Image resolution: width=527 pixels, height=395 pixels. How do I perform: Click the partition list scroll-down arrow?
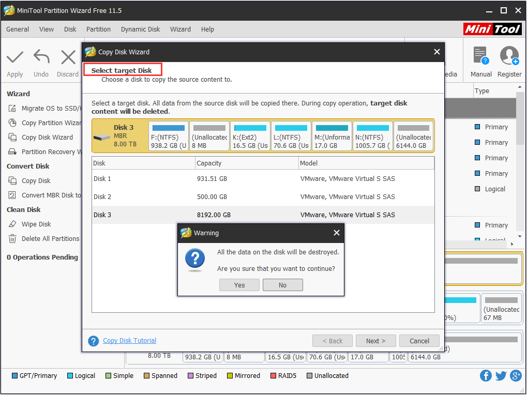tap(520, 236)
